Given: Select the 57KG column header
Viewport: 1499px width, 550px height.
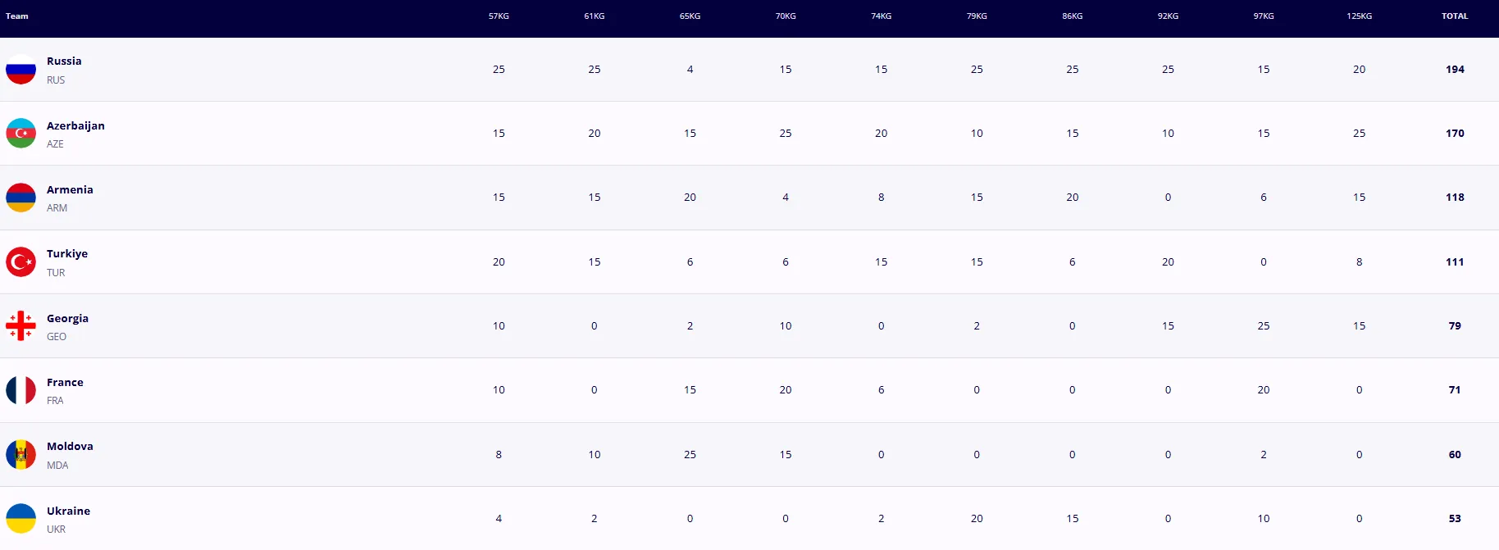Looking at the screenshot, I should pyautogui.click(x=499, y=16).
